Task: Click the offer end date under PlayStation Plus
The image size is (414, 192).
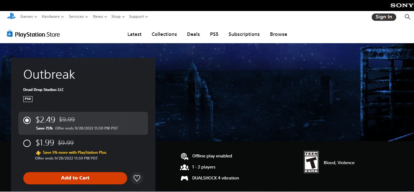Action: pos(66,158)
